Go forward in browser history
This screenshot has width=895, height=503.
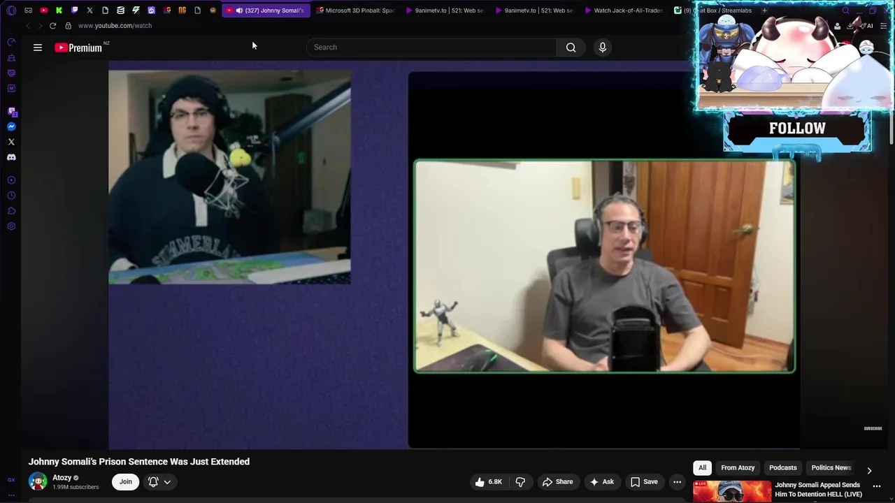(x=40, y=26)
